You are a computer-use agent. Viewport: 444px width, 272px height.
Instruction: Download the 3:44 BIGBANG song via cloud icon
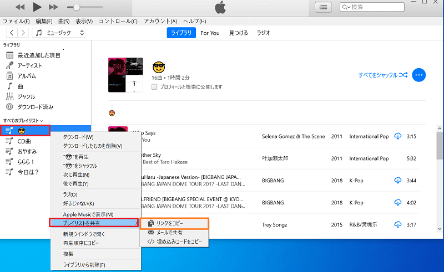click(398, 181)
